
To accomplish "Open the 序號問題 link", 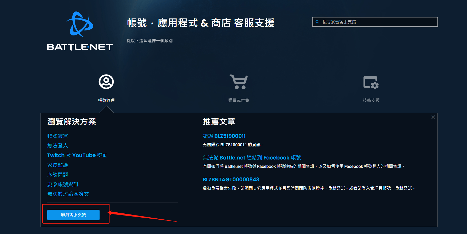I will (58, 175).
